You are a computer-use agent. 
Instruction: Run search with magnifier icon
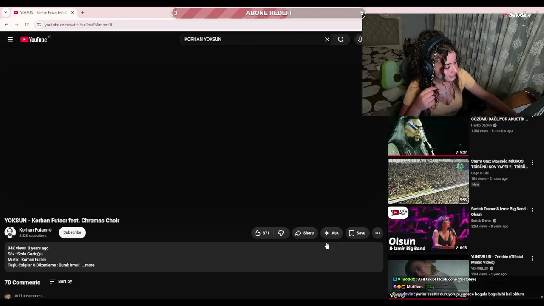pyautogui.click(x=341, y=40)
